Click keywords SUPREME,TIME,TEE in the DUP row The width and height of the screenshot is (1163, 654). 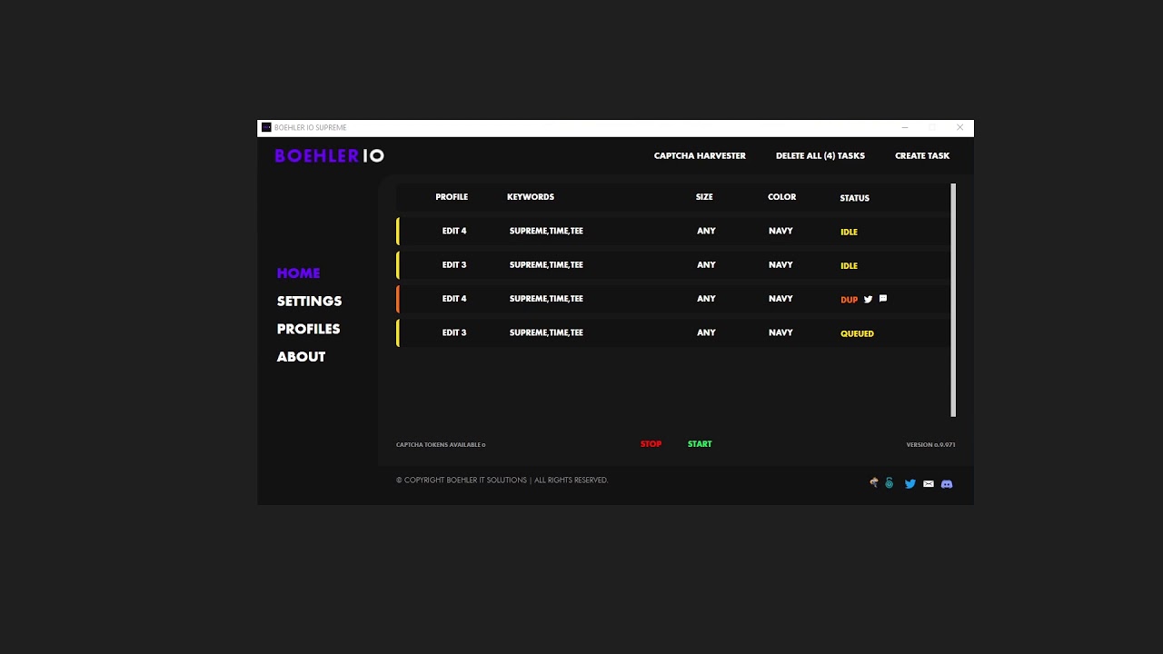546,299
